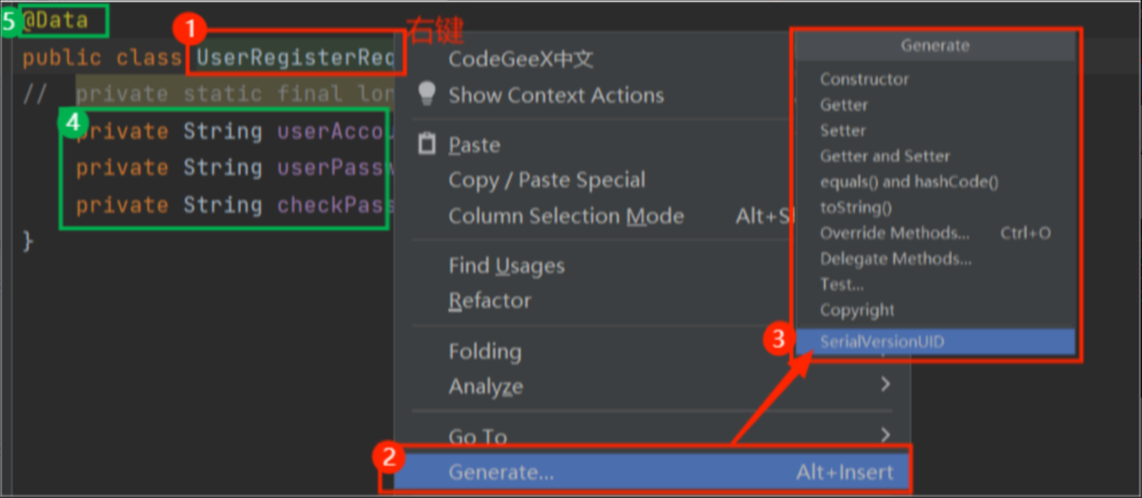The image size is (1142, 498).
Task: Click the Paste clipboard icon
Action: pyautogui.click(x=427, y=144)
